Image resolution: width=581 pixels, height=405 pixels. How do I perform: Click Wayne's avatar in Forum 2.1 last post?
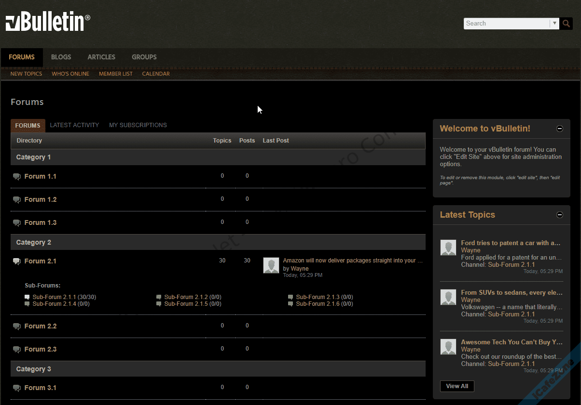coord(271,265)
